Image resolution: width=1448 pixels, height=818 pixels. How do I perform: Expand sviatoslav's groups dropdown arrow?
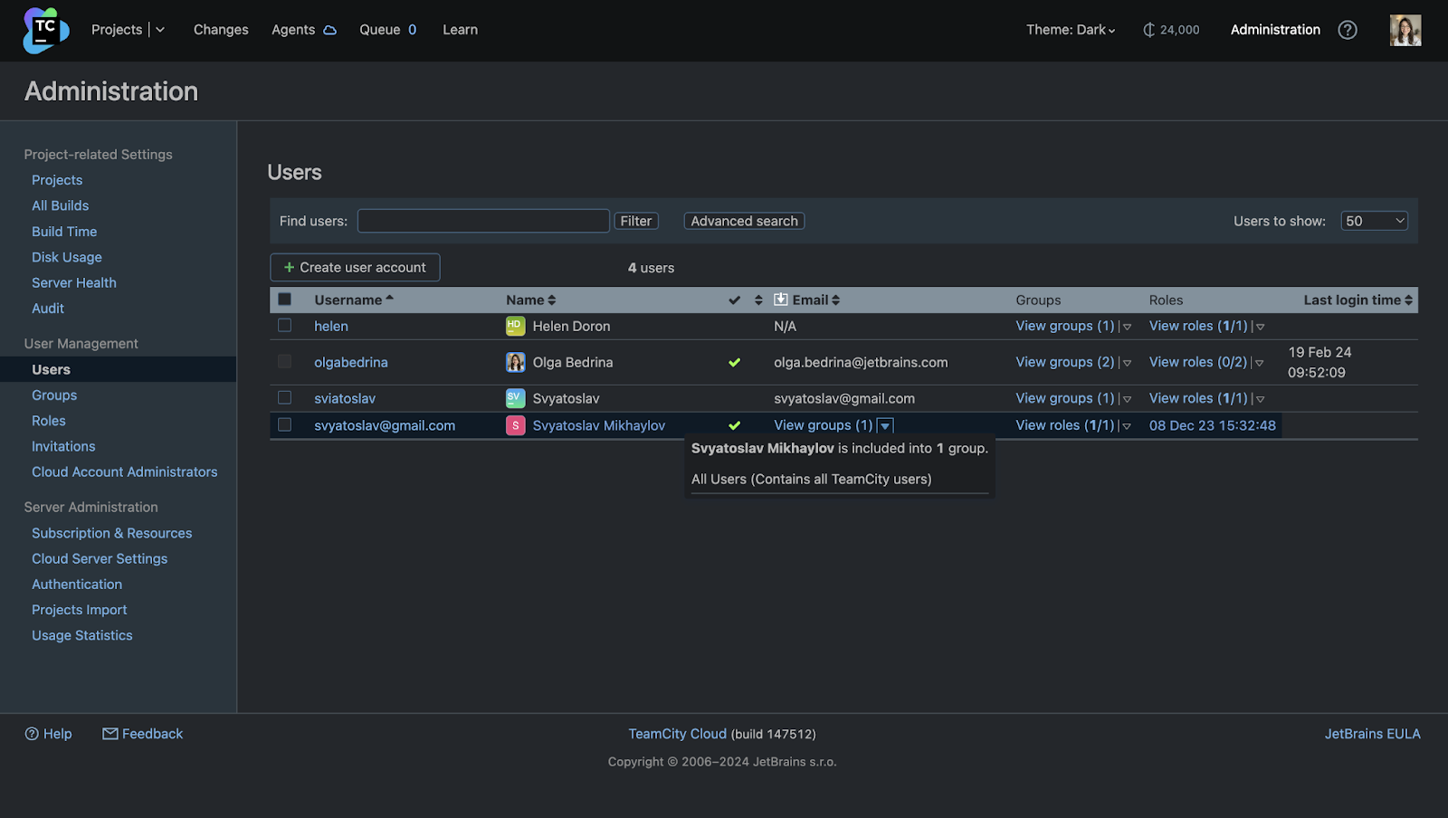point(1127,399)
